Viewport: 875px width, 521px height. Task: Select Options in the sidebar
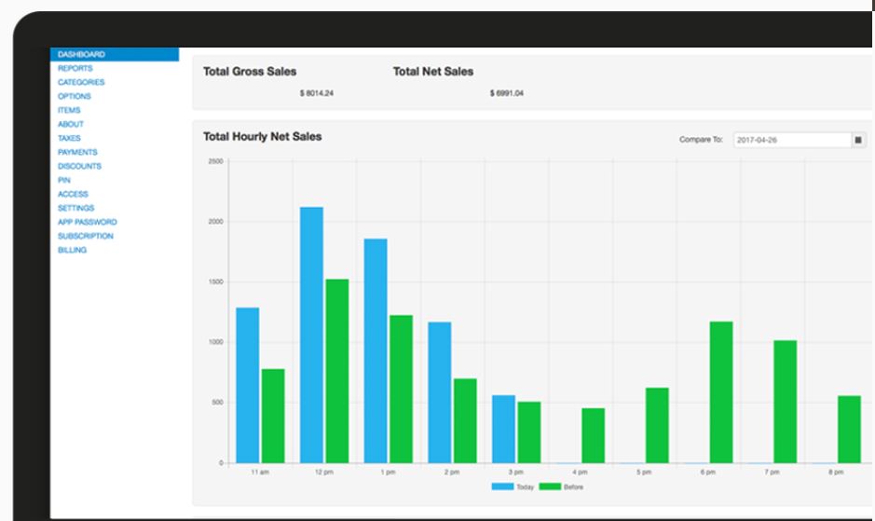pos(75,97)
